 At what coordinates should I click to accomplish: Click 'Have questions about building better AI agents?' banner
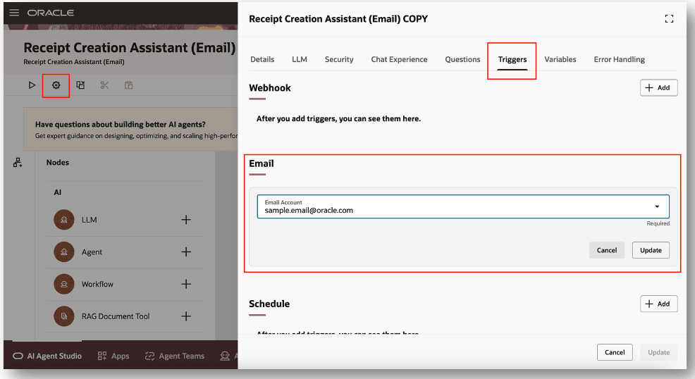131,130
